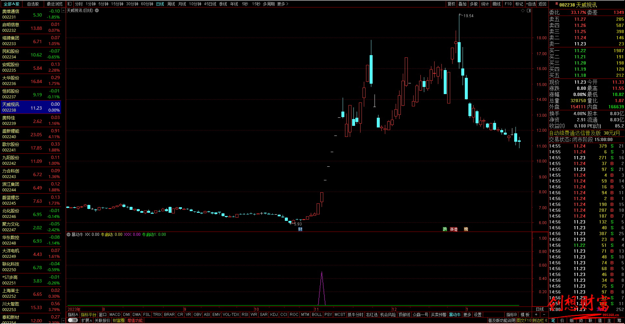625x324 pixels.
Task: Select the KDJ indicator tab
Action: (x=274, y=315)
